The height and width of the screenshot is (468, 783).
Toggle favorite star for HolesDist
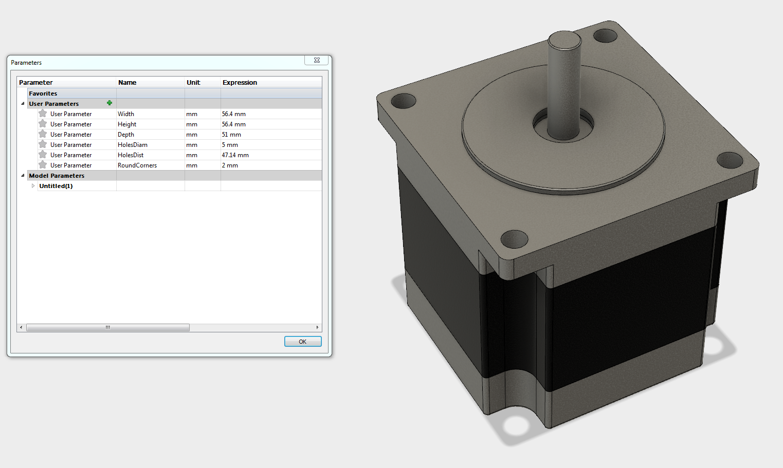tap(43, 155)
